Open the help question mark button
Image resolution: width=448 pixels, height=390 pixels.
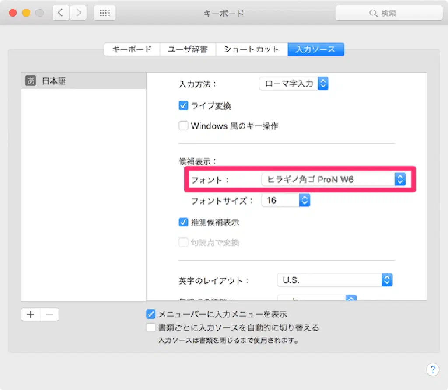432,369
